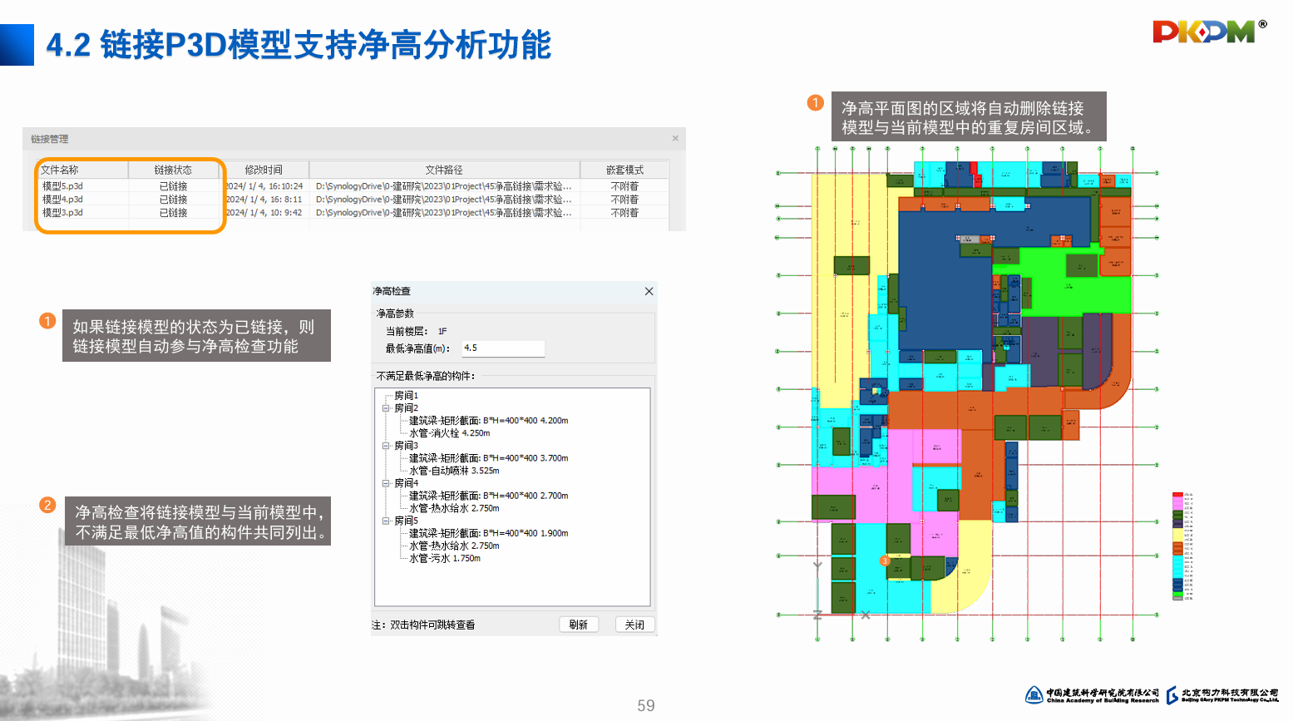The image size is (1293, 721).
Task: Click the Beijing Glory PKPM Technology logo
Action: 1222,695
